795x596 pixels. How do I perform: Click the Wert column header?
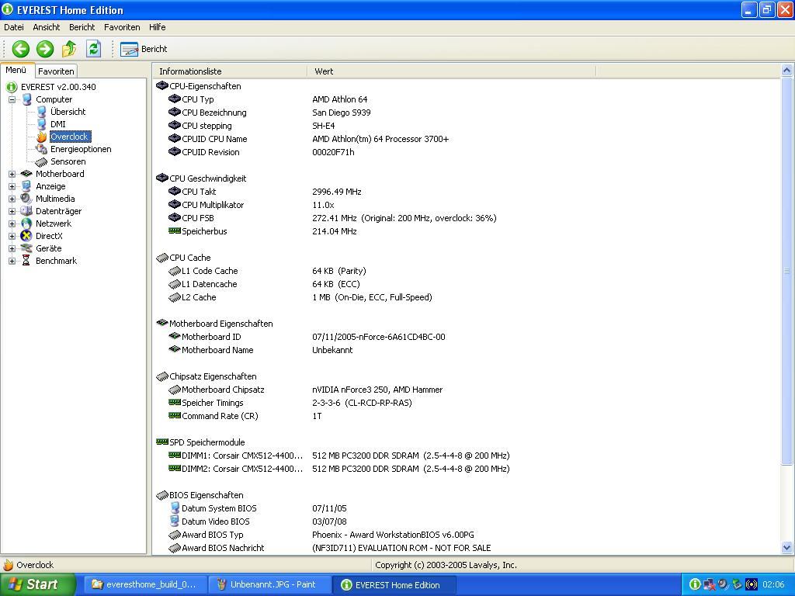click(x=451, y=71)
